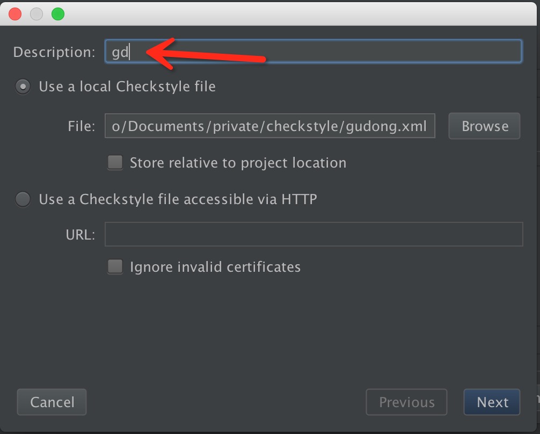Click the Description label text
The width and height of the screenshot is (540, 434).
pyautogui.click(x=54, y=52)
